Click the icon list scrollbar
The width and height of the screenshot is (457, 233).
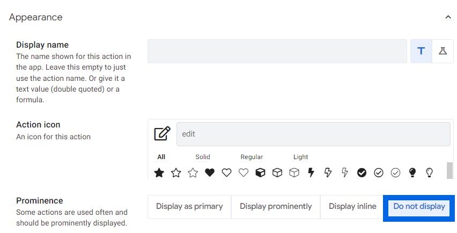[449, 170]
